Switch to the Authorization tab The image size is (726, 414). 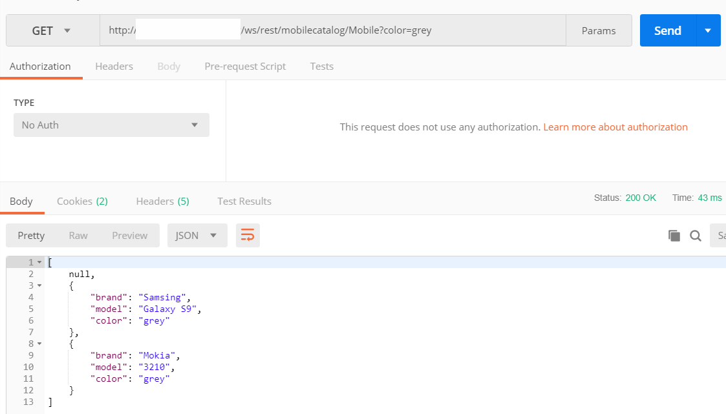[x=40, y=67]
